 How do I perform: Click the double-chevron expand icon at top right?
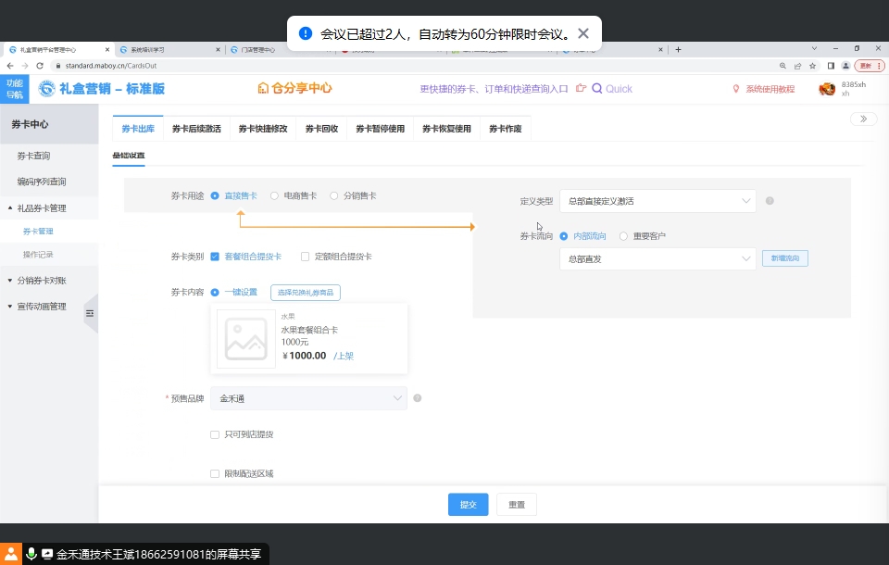pyautogui.click(x=863, y=119)
